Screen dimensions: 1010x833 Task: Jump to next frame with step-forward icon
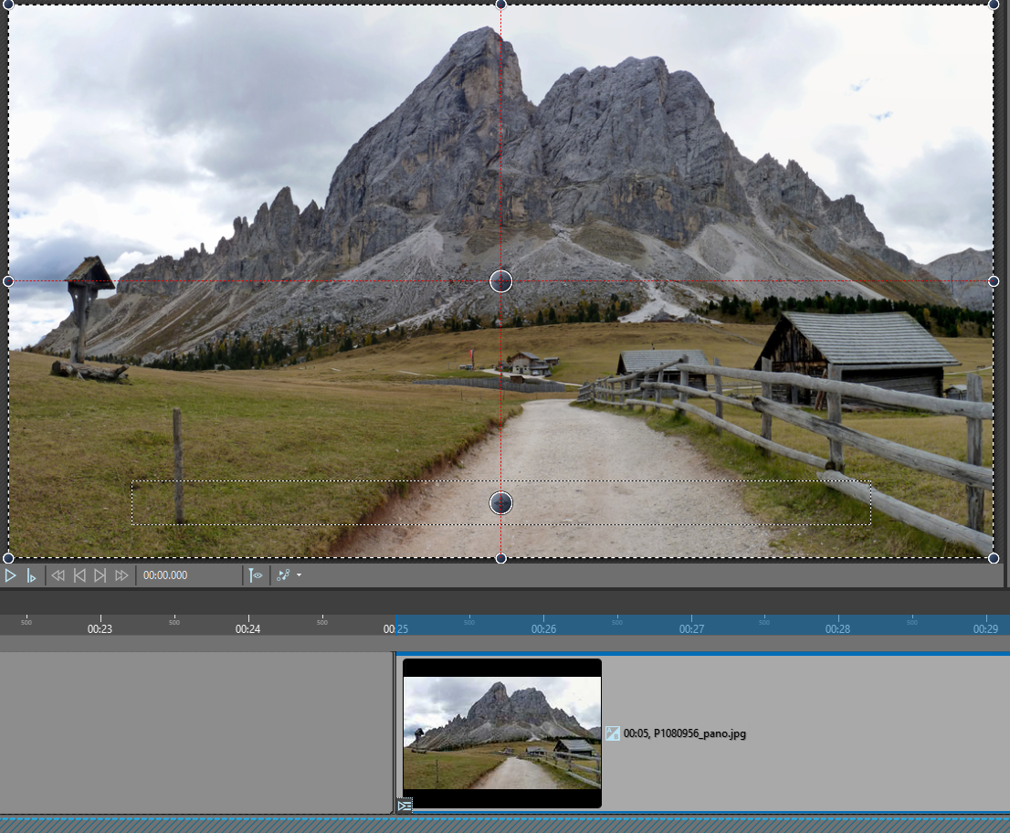[100, 575]
